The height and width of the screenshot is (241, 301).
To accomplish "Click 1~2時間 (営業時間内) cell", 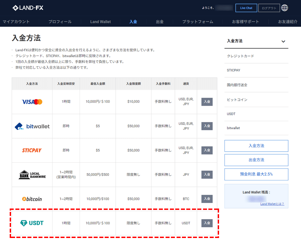I will (66, 175).
